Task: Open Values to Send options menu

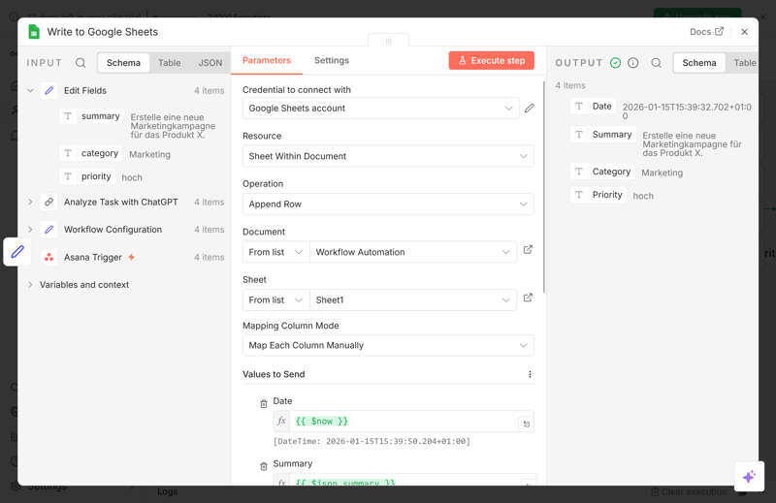Action: (x=530, y=374)
